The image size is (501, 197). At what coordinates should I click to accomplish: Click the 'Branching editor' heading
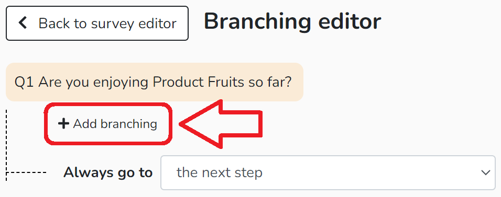(292, 21)
